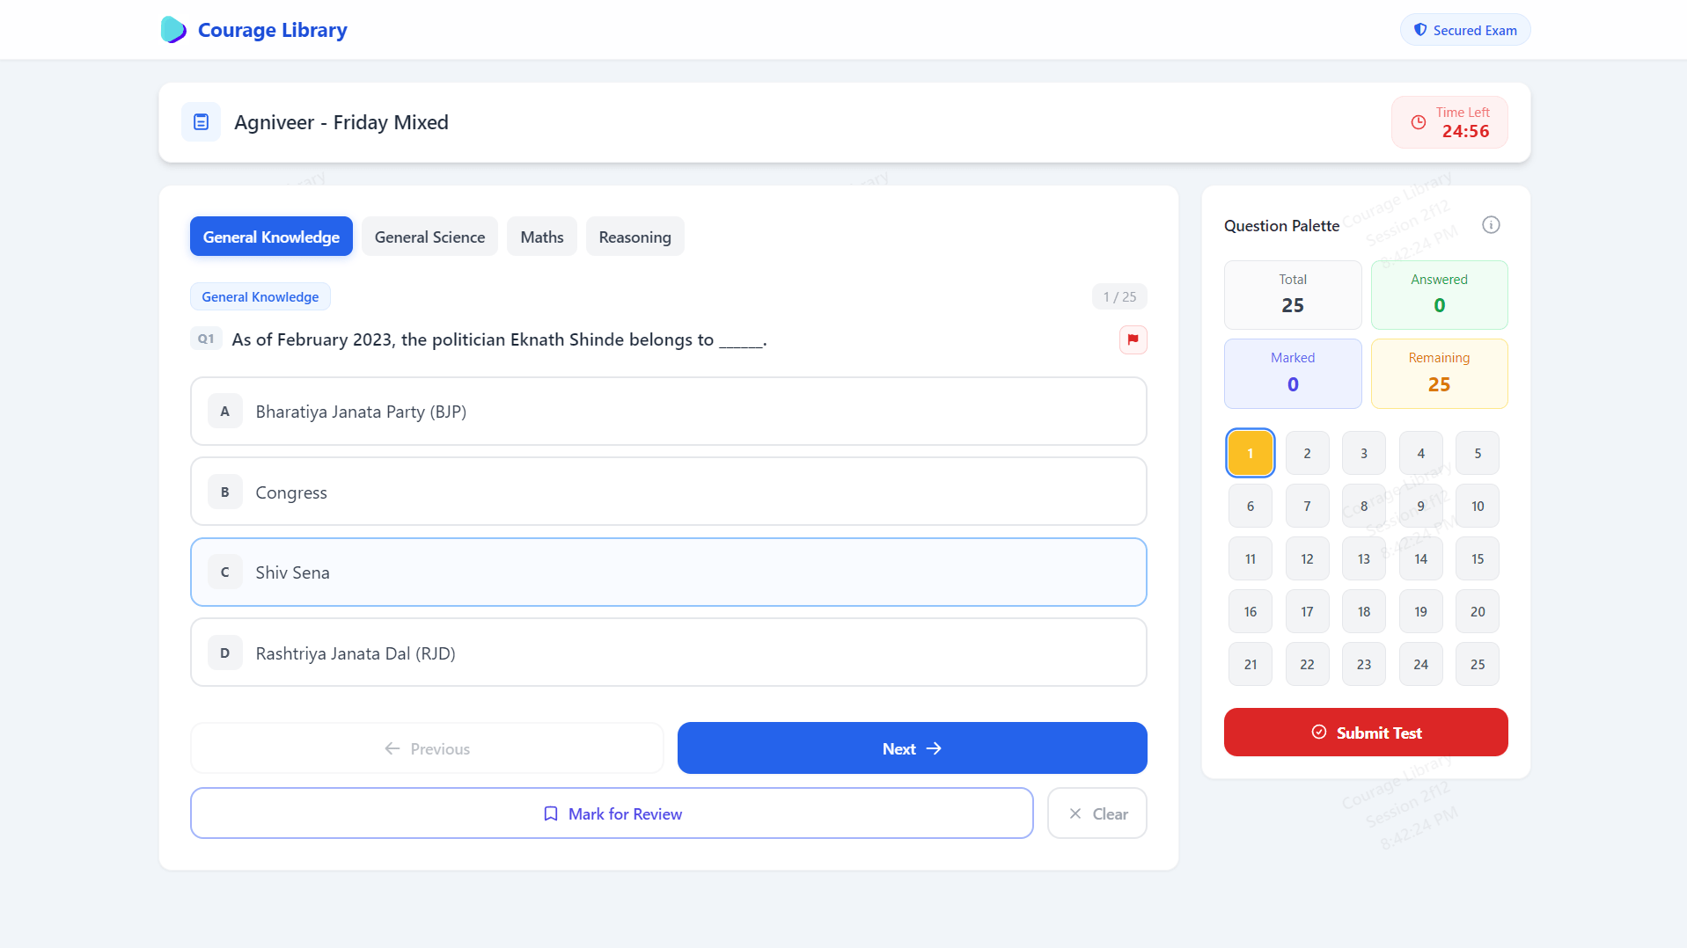The height and width of the screenshot is (948, 1687).
Task: Click the Q1 question number label
Action: pos(206,339)
